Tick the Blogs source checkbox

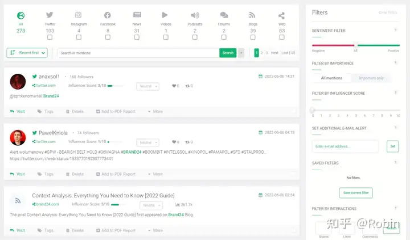(253, 37)
